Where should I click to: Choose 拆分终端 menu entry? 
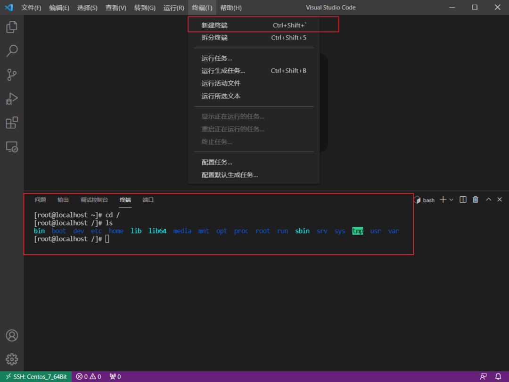[254, 37]
